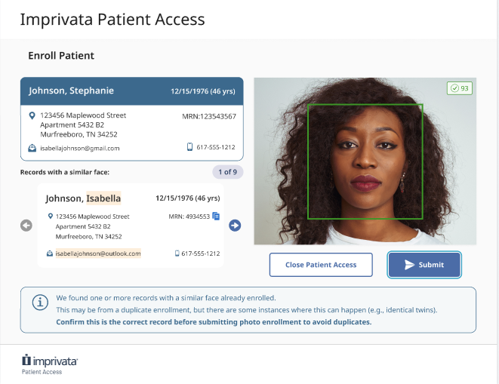This screenshot has width=499, height=384.
Task: Click the info icon in the notice banner
Action: [40, 302]
